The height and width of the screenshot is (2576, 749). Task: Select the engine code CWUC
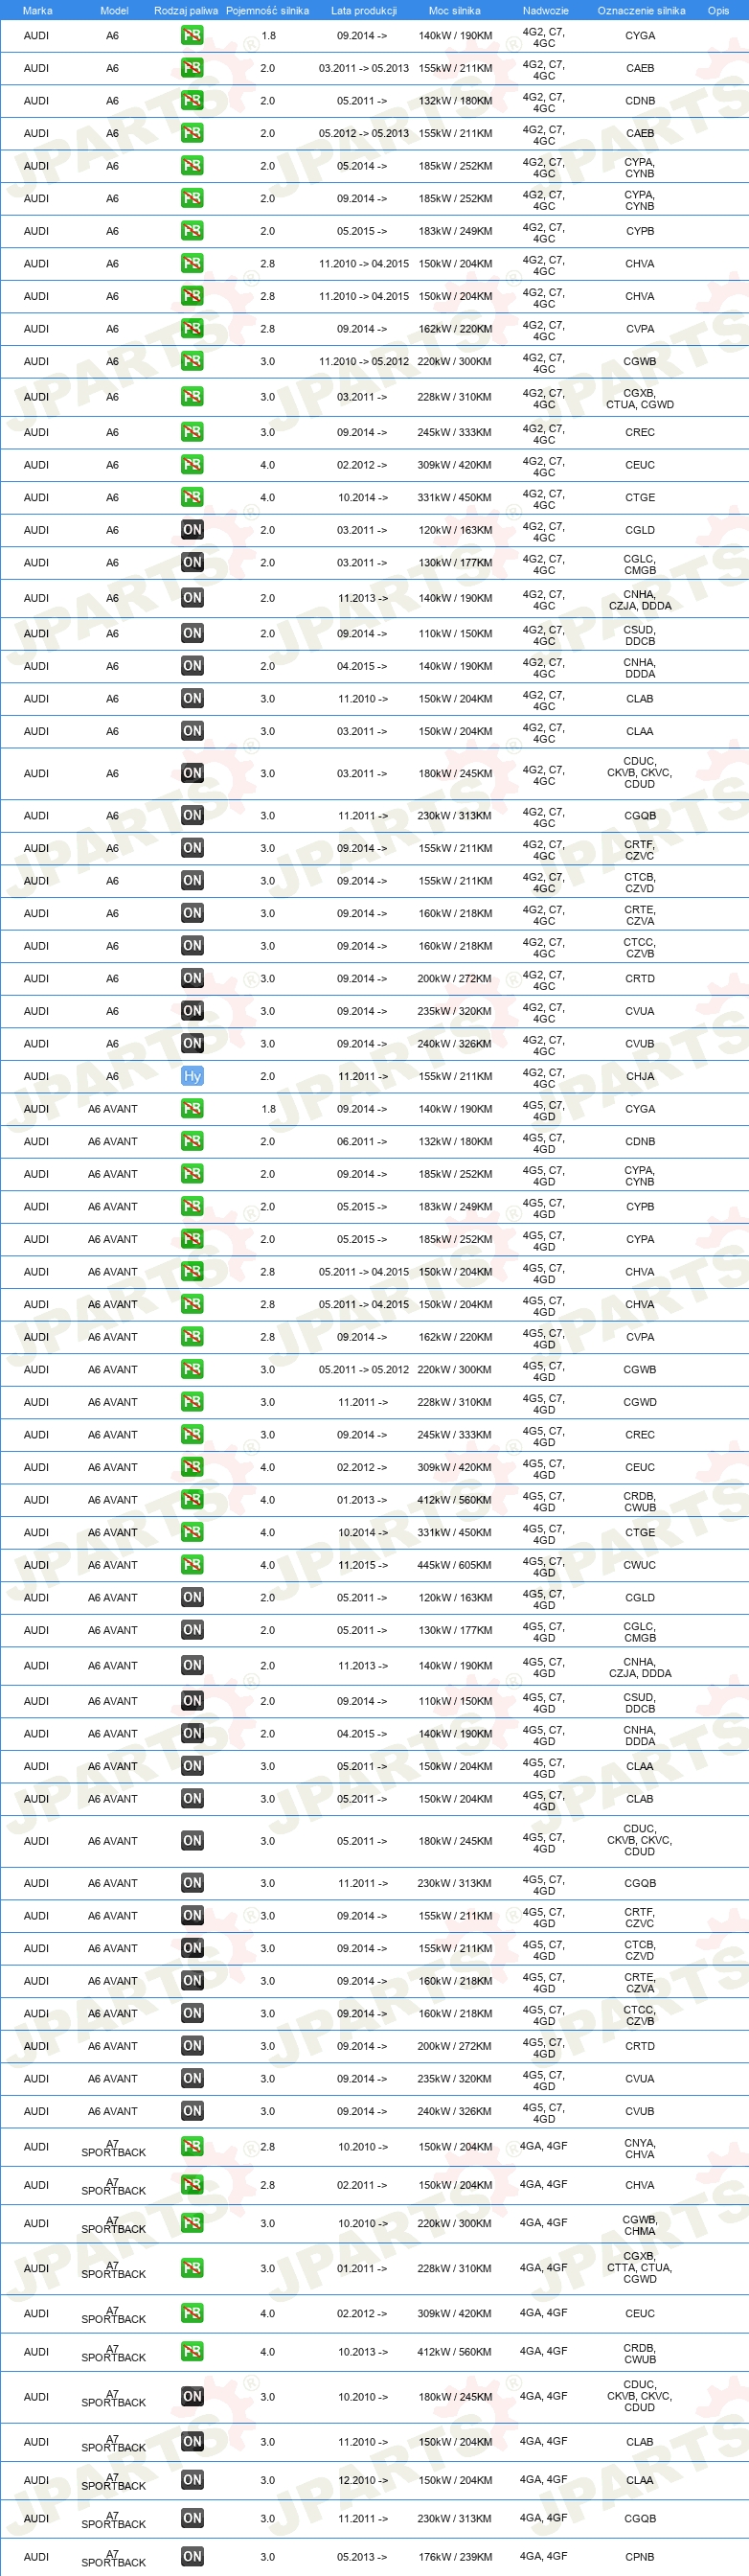coord(640,1565)
